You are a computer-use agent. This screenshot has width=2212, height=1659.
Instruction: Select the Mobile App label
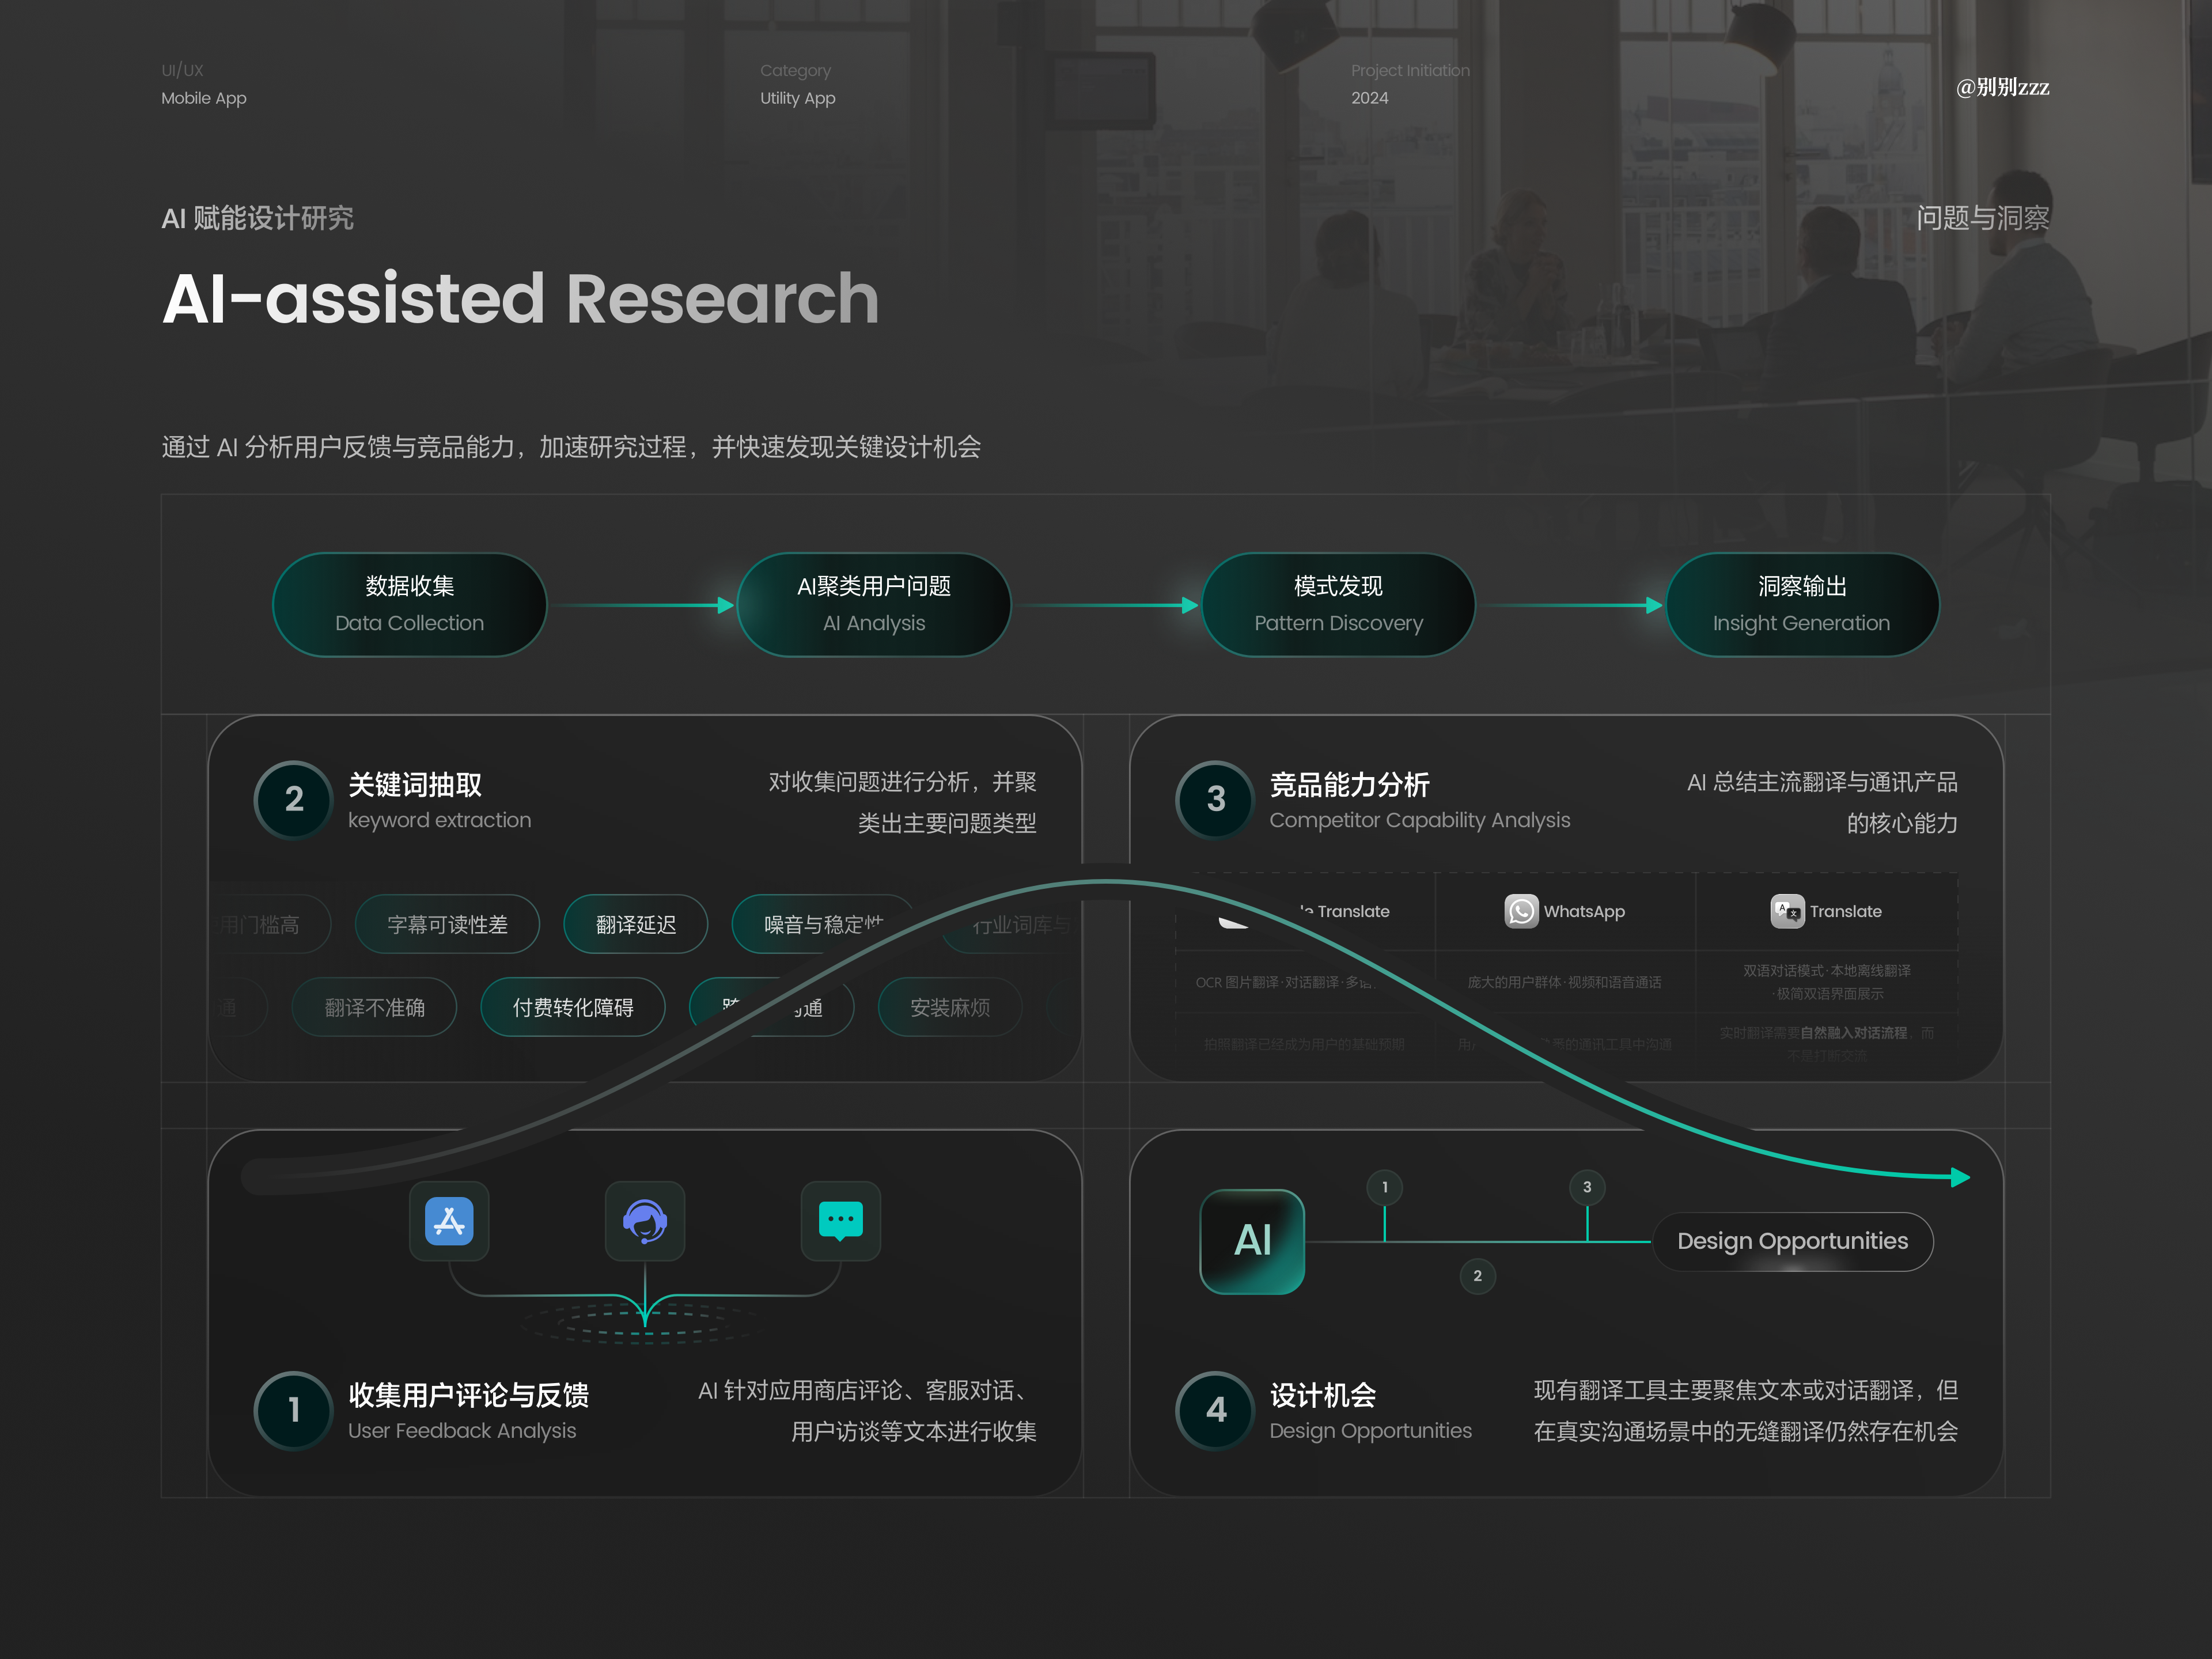[204, 98]
